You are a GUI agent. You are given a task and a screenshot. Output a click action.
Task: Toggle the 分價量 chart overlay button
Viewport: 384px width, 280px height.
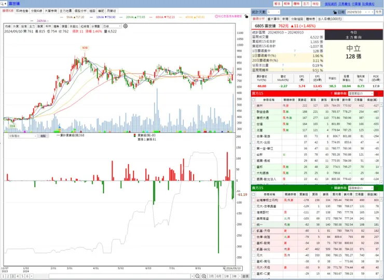pos(95,26)
